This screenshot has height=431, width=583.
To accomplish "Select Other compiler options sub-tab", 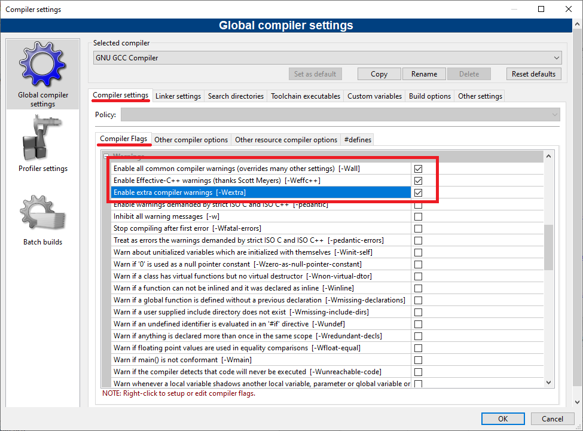I will coord(191,140).
